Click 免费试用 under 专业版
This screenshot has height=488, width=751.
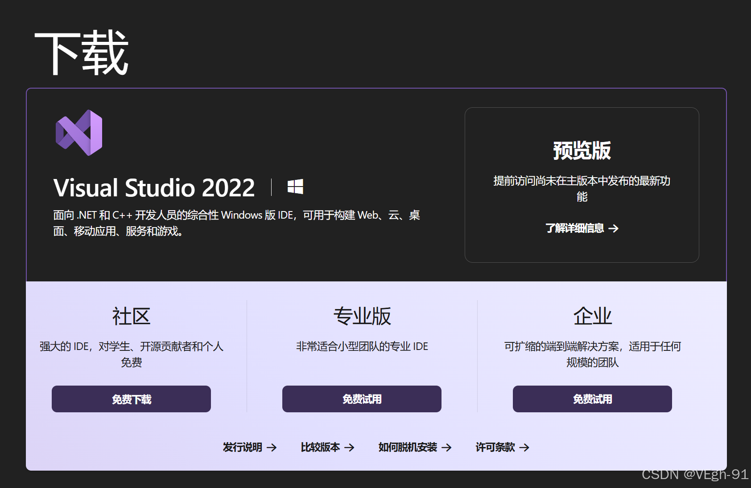[x=362, y=399]
